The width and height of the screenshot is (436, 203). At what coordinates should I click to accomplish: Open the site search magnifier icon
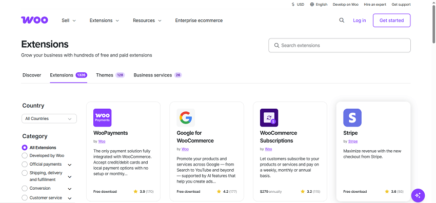tap(342, 21)
